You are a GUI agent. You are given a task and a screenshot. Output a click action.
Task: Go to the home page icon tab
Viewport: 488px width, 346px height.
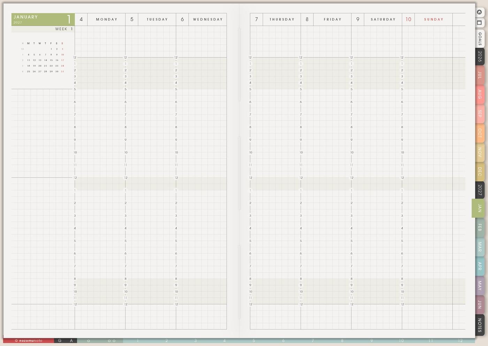pos(479,12)
